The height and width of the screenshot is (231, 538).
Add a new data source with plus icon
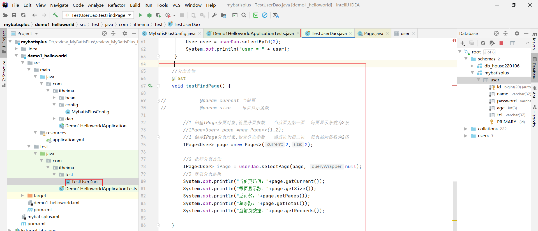click(x=463, y=43)
